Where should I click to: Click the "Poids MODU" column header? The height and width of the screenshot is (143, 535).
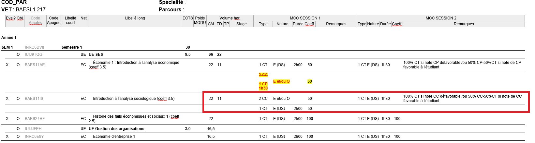click(x=200, y=20)
